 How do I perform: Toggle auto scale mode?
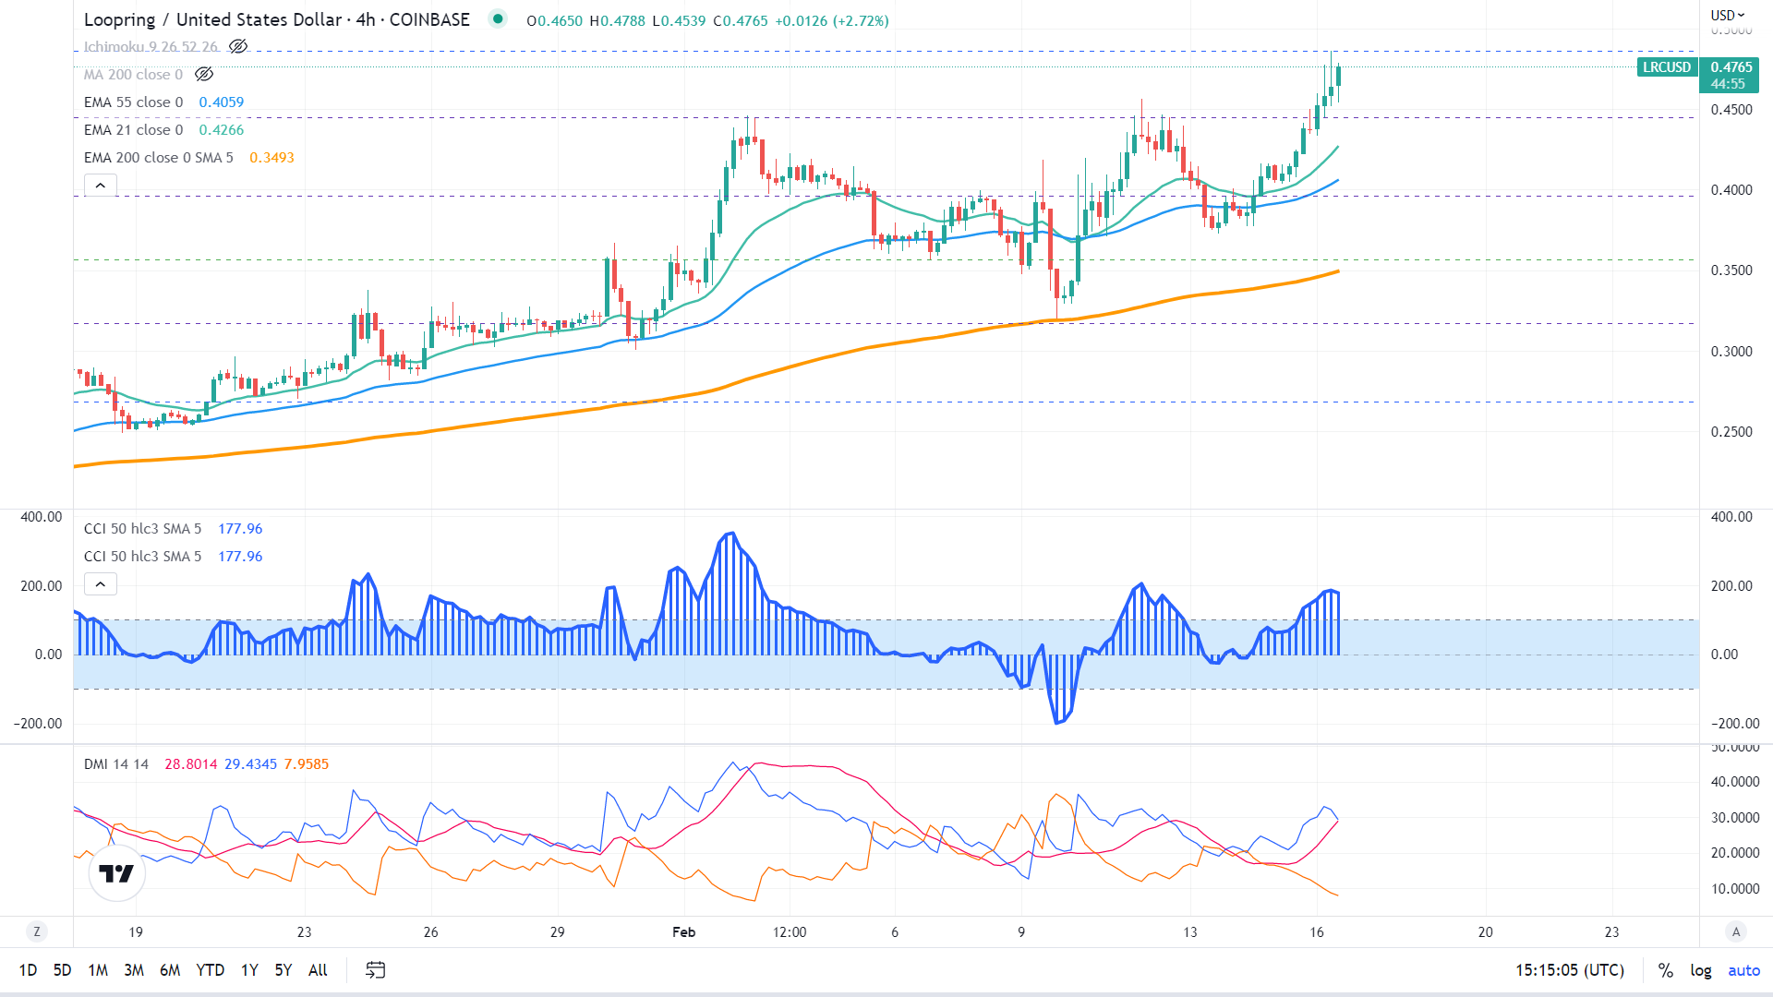point(1743,970)
